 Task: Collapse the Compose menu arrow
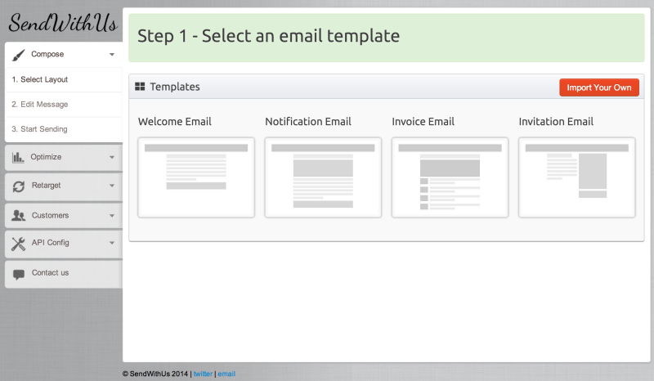coord(112,55)
